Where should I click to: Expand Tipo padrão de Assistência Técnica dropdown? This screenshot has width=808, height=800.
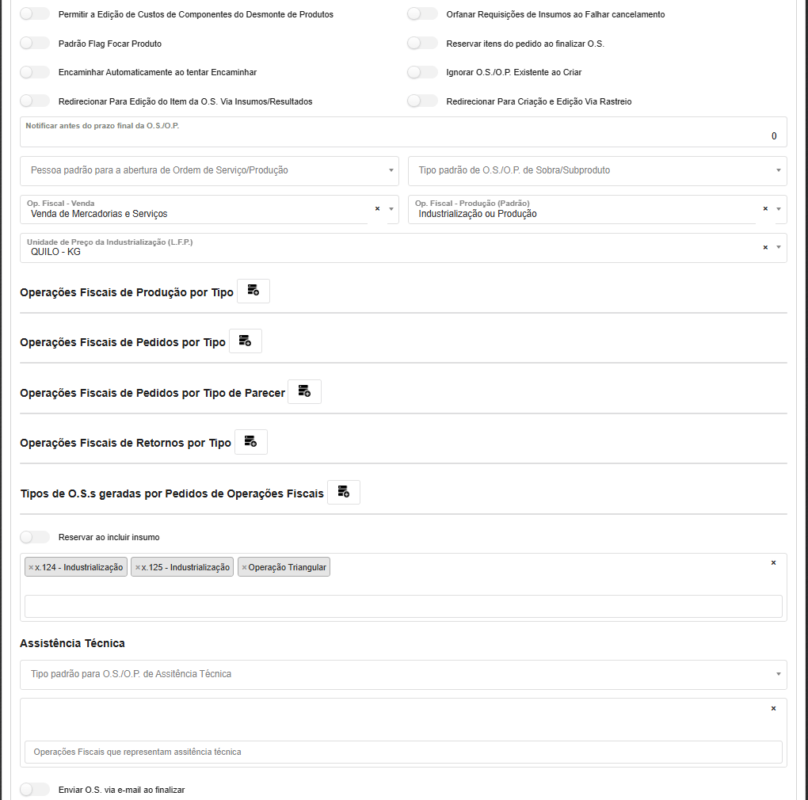pyautogui.click(x=403, y=674)
